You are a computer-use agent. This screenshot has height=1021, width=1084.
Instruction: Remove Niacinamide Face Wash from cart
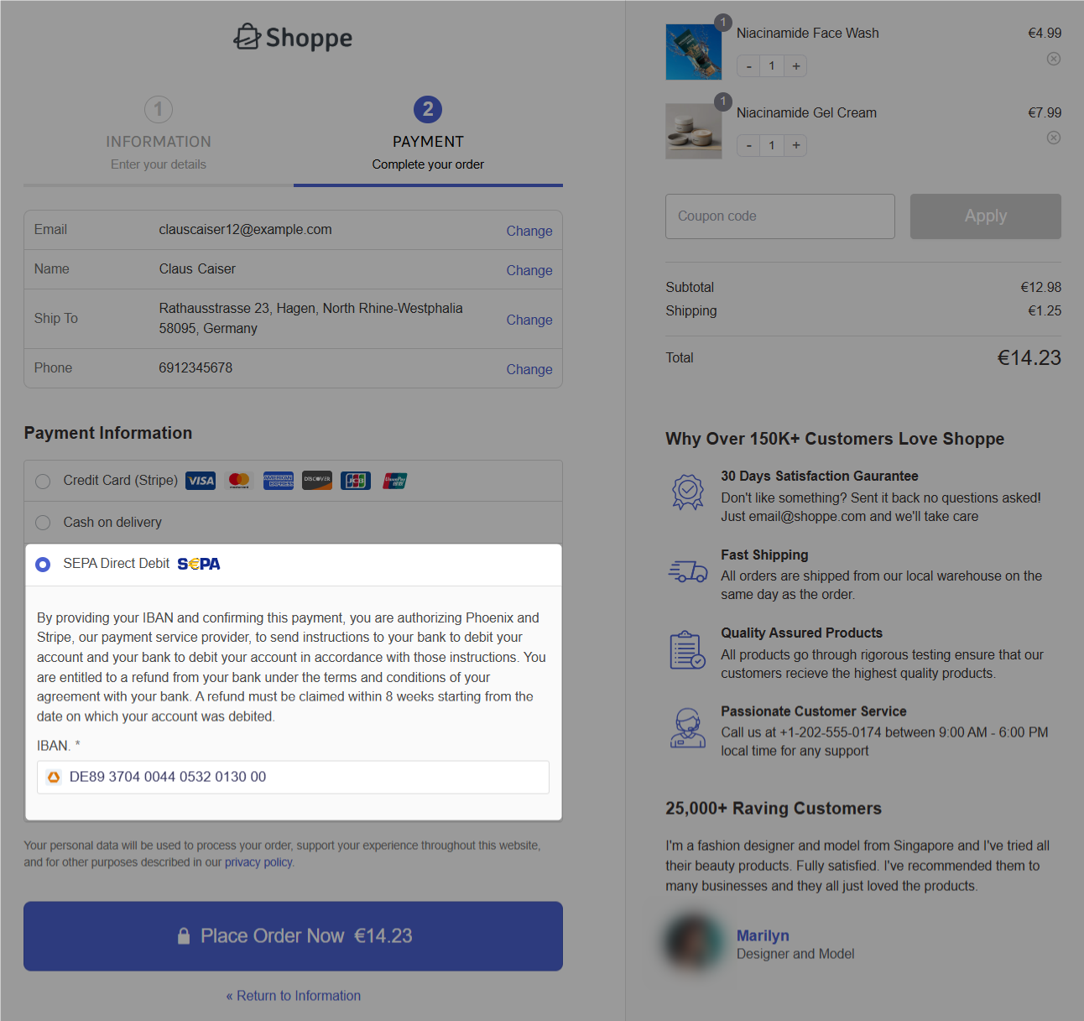(x=1053, y=59)
